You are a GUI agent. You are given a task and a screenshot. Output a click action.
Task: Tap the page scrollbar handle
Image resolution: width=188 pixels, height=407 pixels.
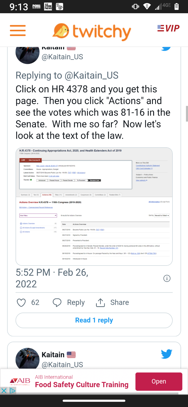187,112
